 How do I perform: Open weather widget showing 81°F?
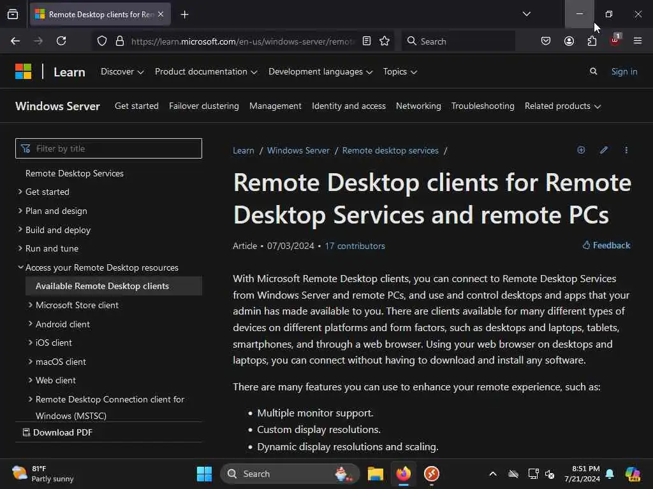click(x=43, y=474)
